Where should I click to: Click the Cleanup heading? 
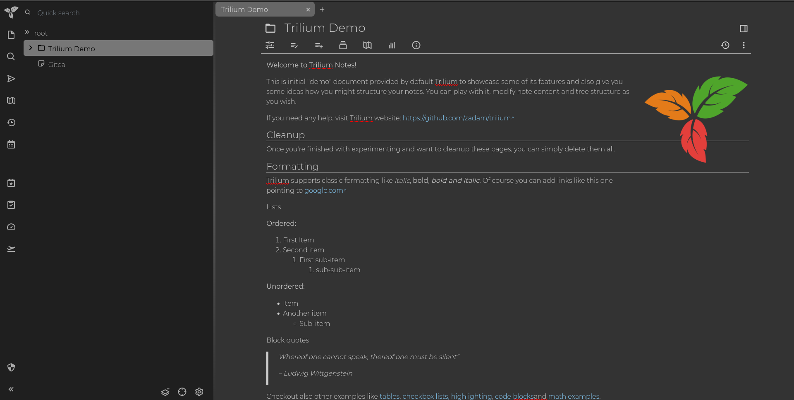(x=285, y=135)
